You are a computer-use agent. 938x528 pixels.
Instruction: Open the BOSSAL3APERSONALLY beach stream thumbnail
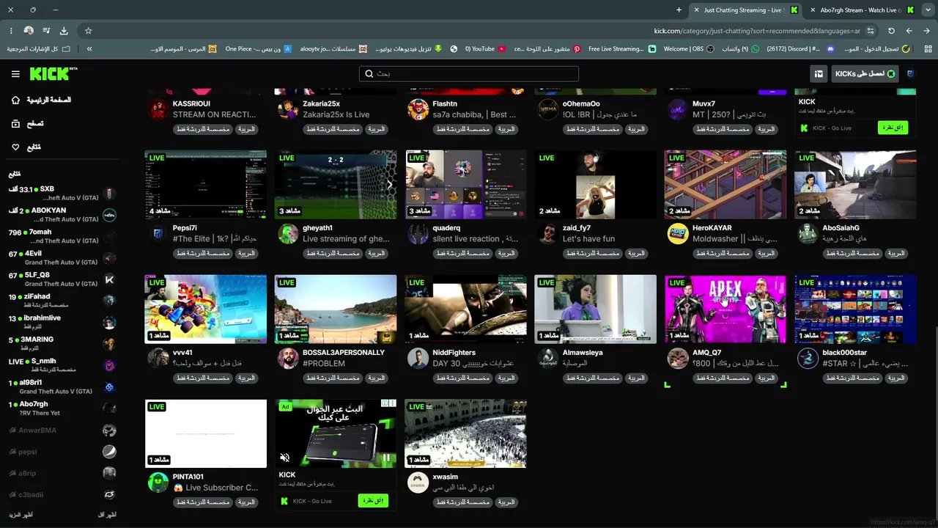point(336,309)
